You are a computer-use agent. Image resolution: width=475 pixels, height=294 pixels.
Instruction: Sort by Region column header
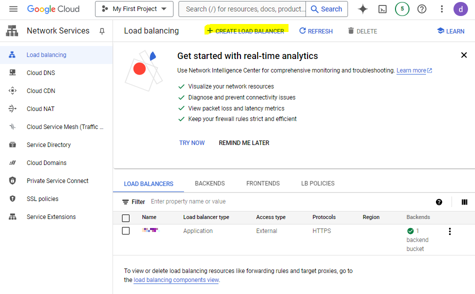371,217
